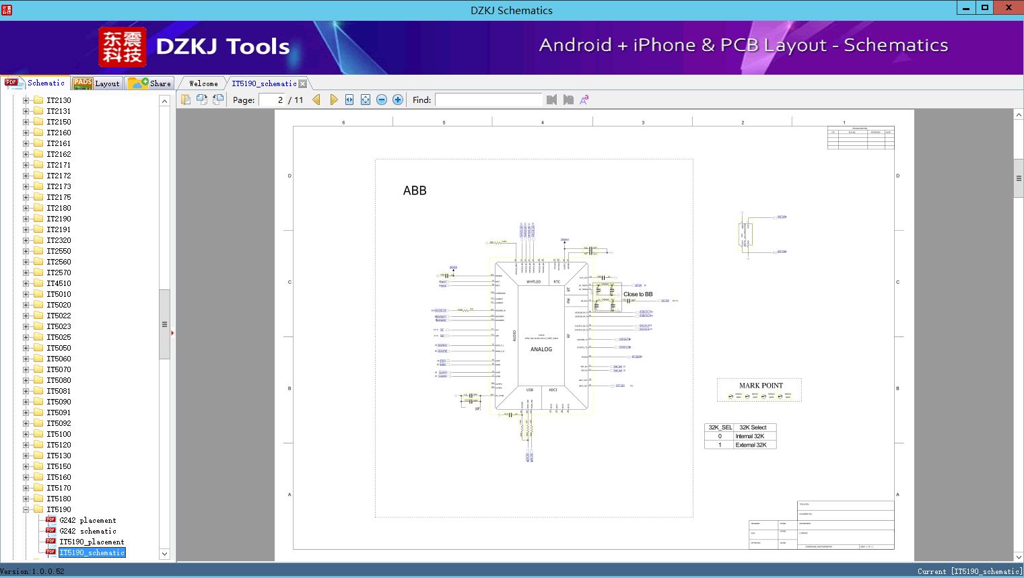Collapse the IT5190 folder
1024x578 pixels.
26,509
